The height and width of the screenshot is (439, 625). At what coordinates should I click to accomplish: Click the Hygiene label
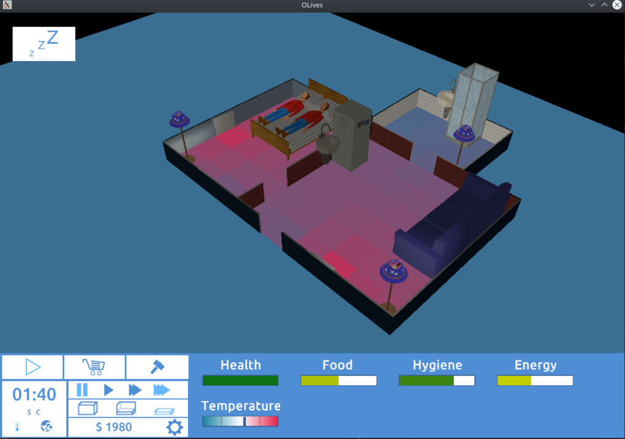pos(437,365)
